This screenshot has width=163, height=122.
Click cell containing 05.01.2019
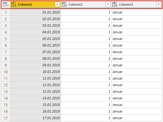pyautogui.click(x=36, y=39)
